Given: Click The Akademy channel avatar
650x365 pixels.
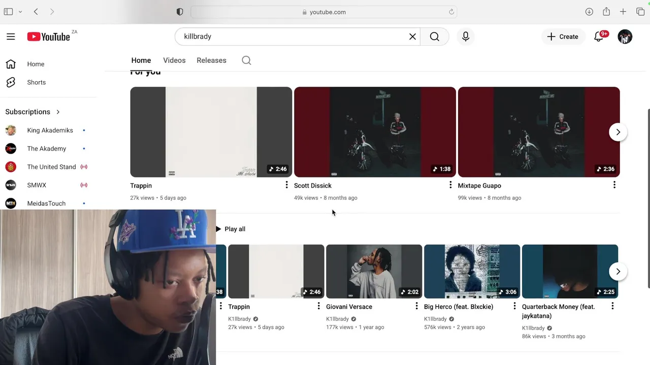Looking at the screenshot, I should 11,149.
